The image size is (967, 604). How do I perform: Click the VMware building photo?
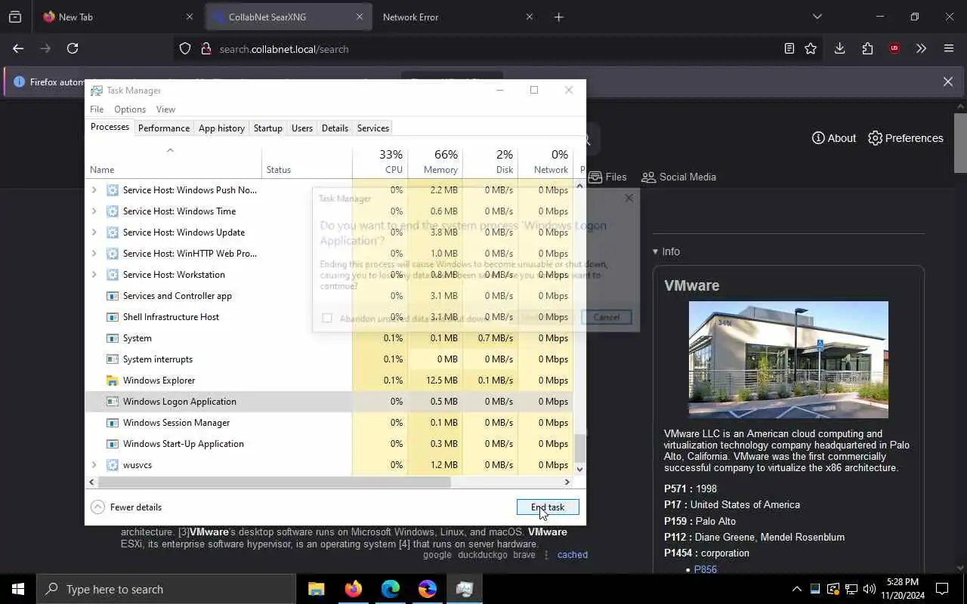pyautogui.click(x=789, y=359)
